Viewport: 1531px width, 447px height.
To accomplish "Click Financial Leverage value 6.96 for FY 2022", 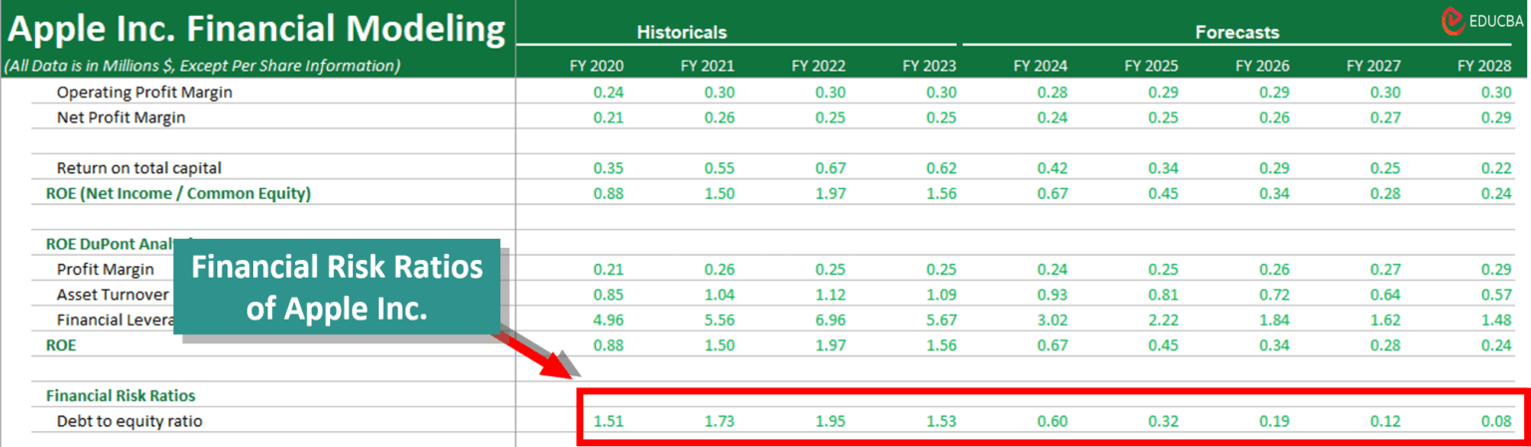I will click(x=830, y=320).
